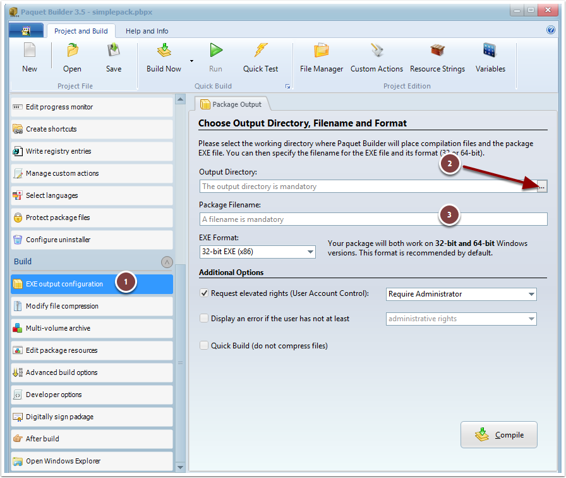
Task: Collapse the Build section in sidebar
Action: coord(167,262)
